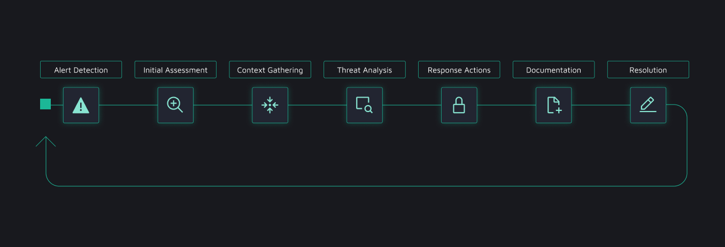
Task: Click the Response Actions label
Action: click(459, 70)
